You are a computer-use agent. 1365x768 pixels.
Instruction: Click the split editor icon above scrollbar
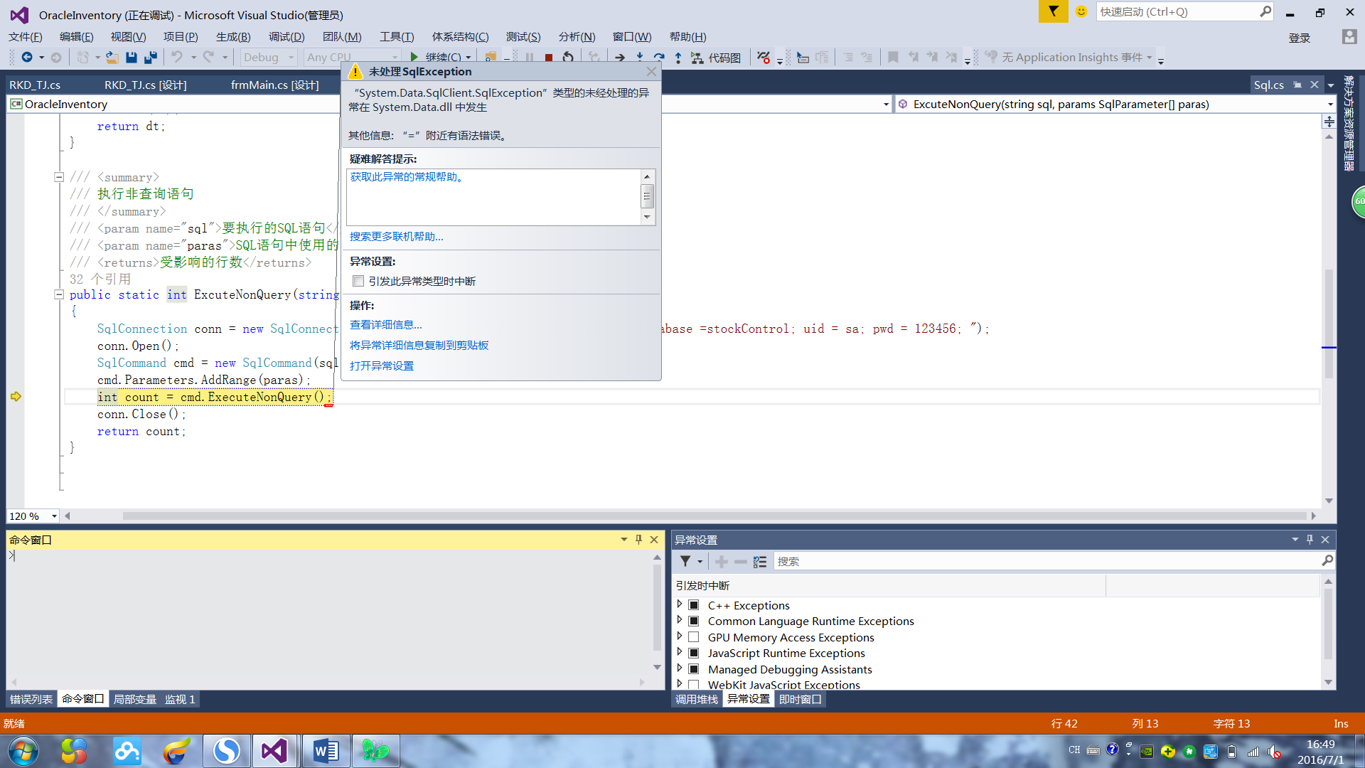[x=1329, y=122]
